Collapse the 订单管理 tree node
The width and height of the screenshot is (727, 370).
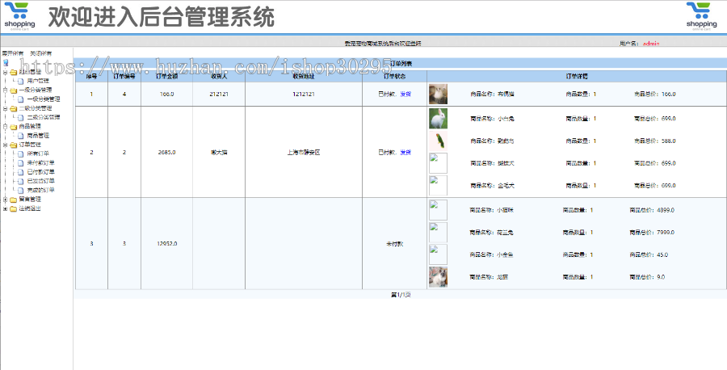[5, 145]
